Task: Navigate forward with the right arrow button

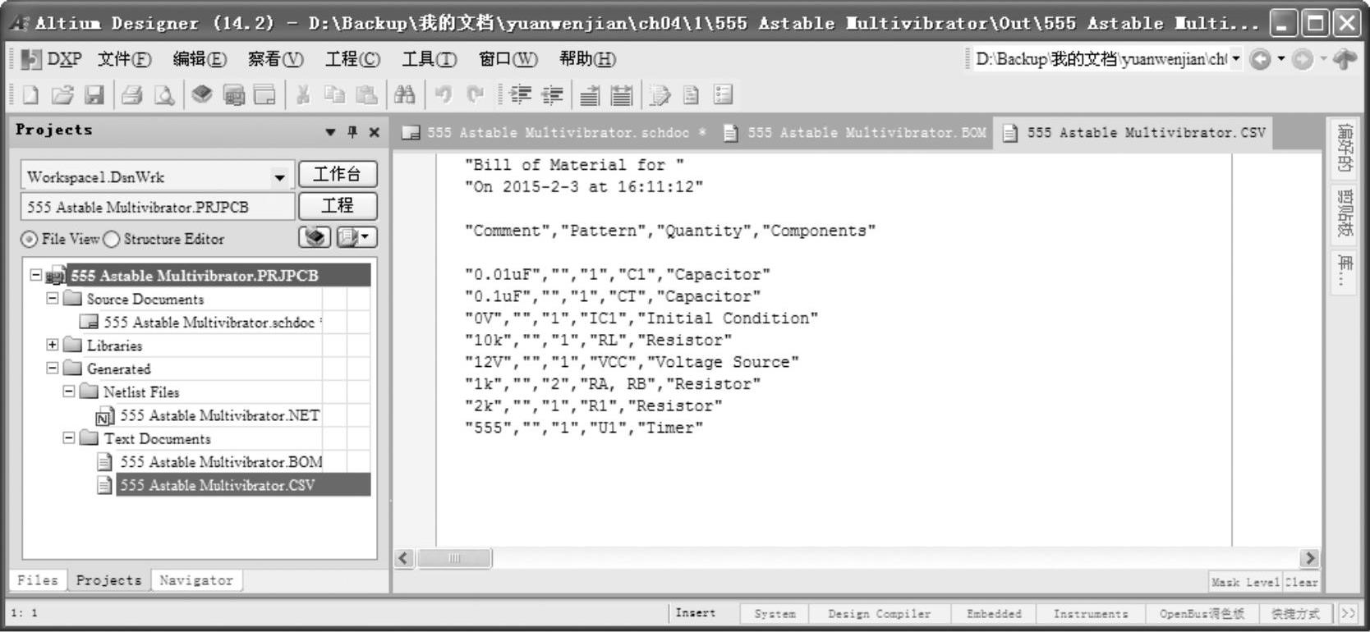Action: click(x=1303, y=59)
